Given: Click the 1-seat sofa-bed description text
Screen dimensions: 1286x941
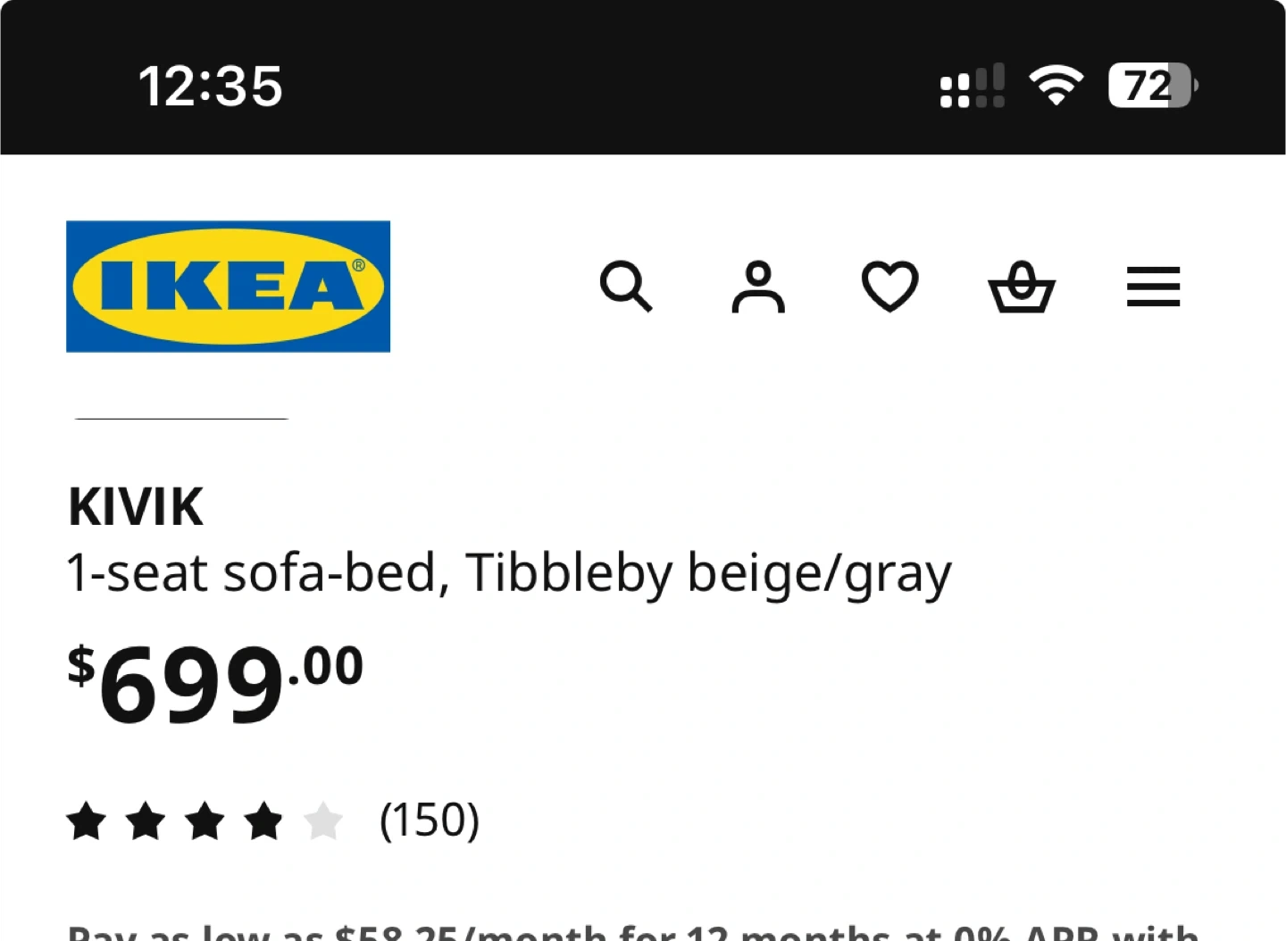Looking at the screenshot, I should pos(509,573).
